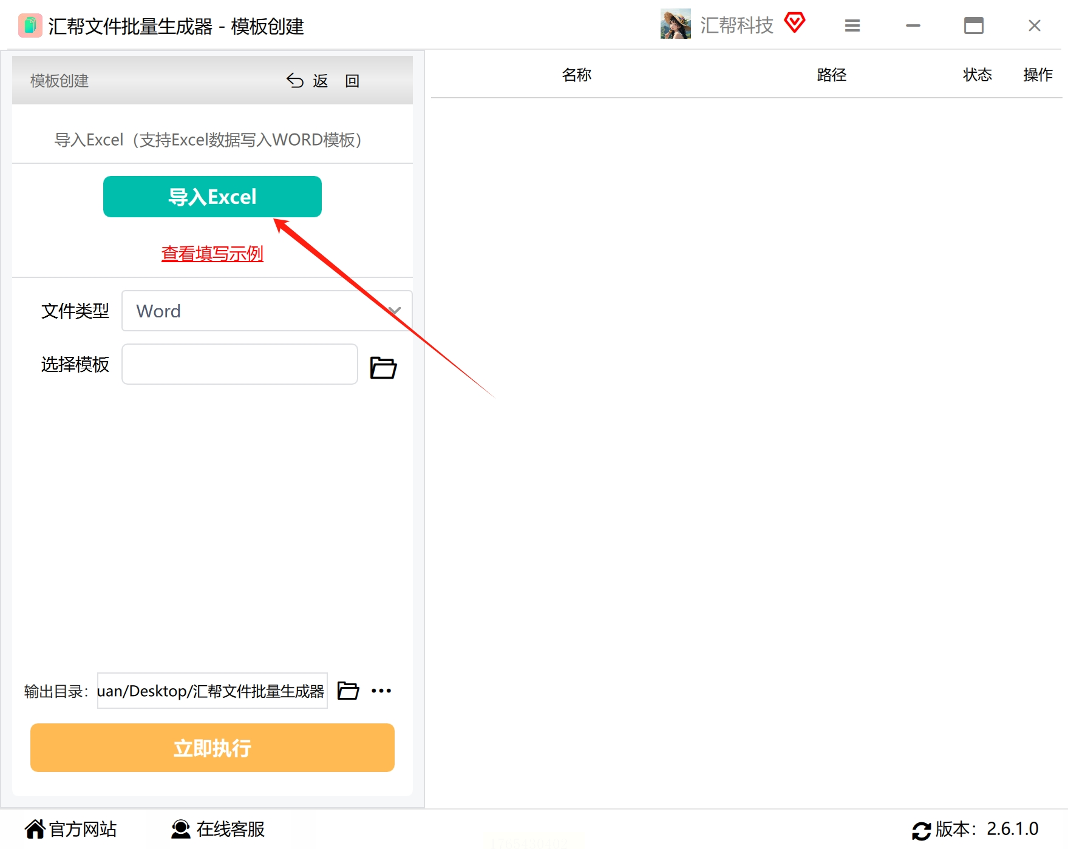
Task: Expand the 文件类型 Word dropdown
Action: click(267, 311)
